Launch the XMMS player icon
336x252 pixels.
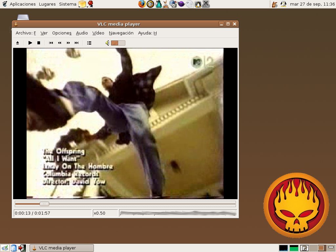(206, 4)
